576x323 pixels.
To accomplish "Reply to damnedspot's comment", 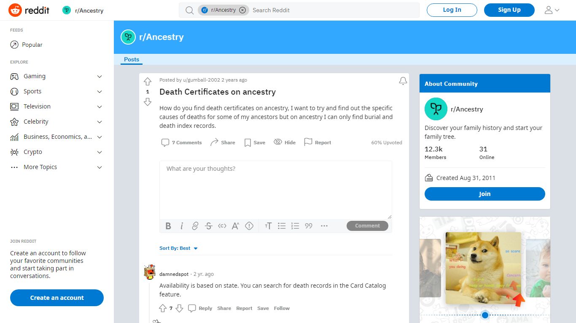I will point(200,308).
